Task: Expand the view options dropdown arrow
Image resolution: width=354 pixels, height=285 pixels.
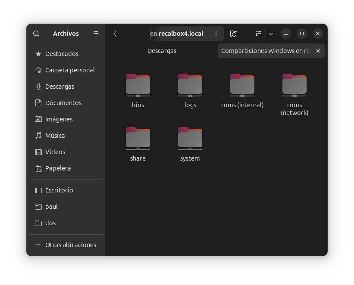Action: click(271, 34)
